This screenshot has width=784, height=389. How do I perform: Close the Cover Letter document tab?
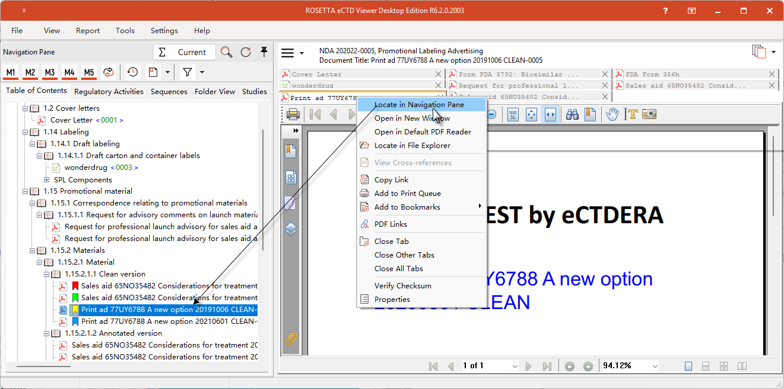(x=438, y=74)
